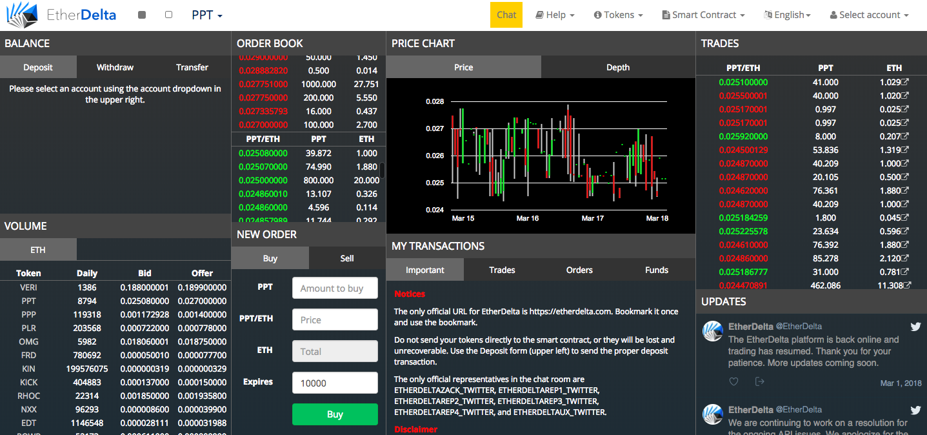Viewport: 927px width, 435px height.
Task: Select the Deposit tab in Balance
Action: 38,67
